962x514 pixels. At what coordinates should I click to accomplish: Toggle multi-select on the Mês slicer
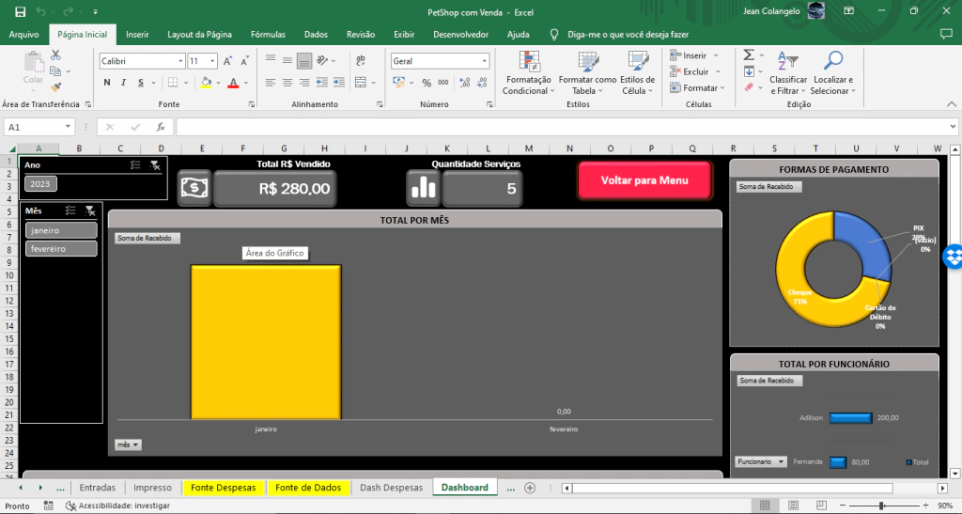pyautogui.click(x=70, y=210)
